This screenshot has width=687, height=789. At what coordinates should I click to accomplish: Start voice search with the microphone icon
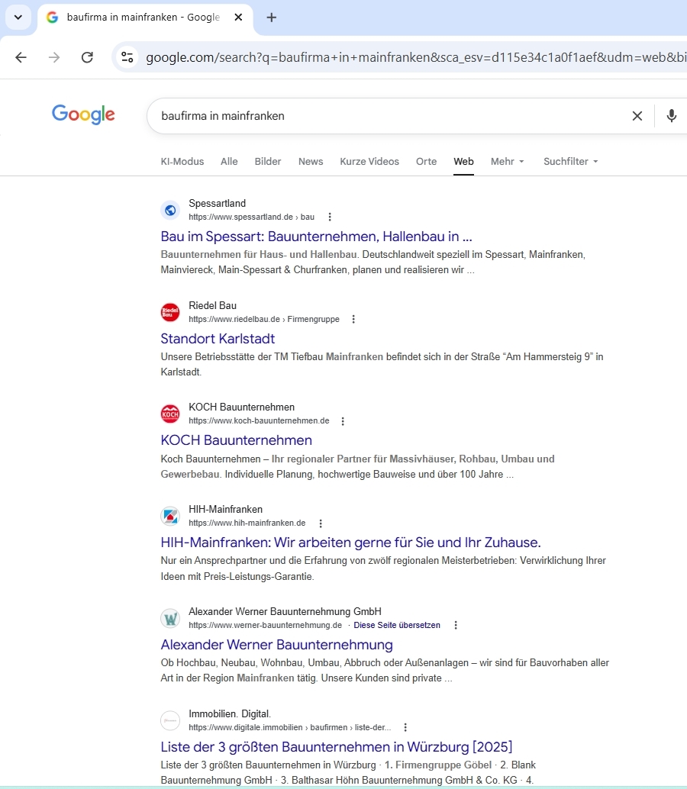671,116
